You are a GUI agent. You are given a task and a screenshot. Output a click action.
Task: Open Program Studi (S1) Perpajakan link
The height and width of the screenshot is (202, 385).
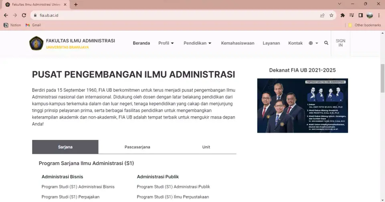[x=71, y=197]
